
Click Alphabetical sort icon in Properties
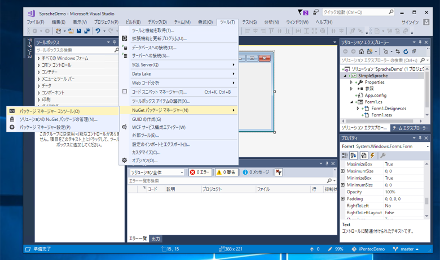coord(353,155)
